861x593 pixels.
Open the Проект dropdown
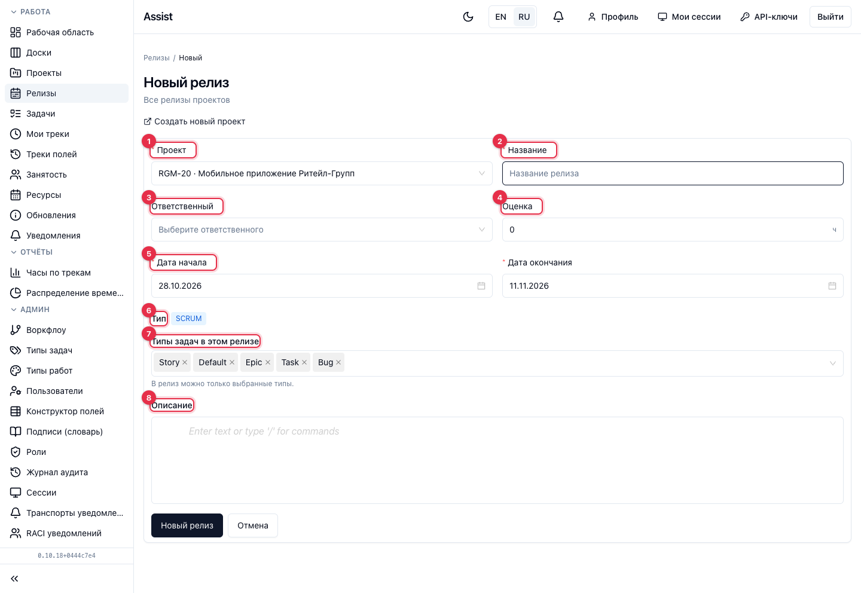pyautogui.click(x=322, y=173)
